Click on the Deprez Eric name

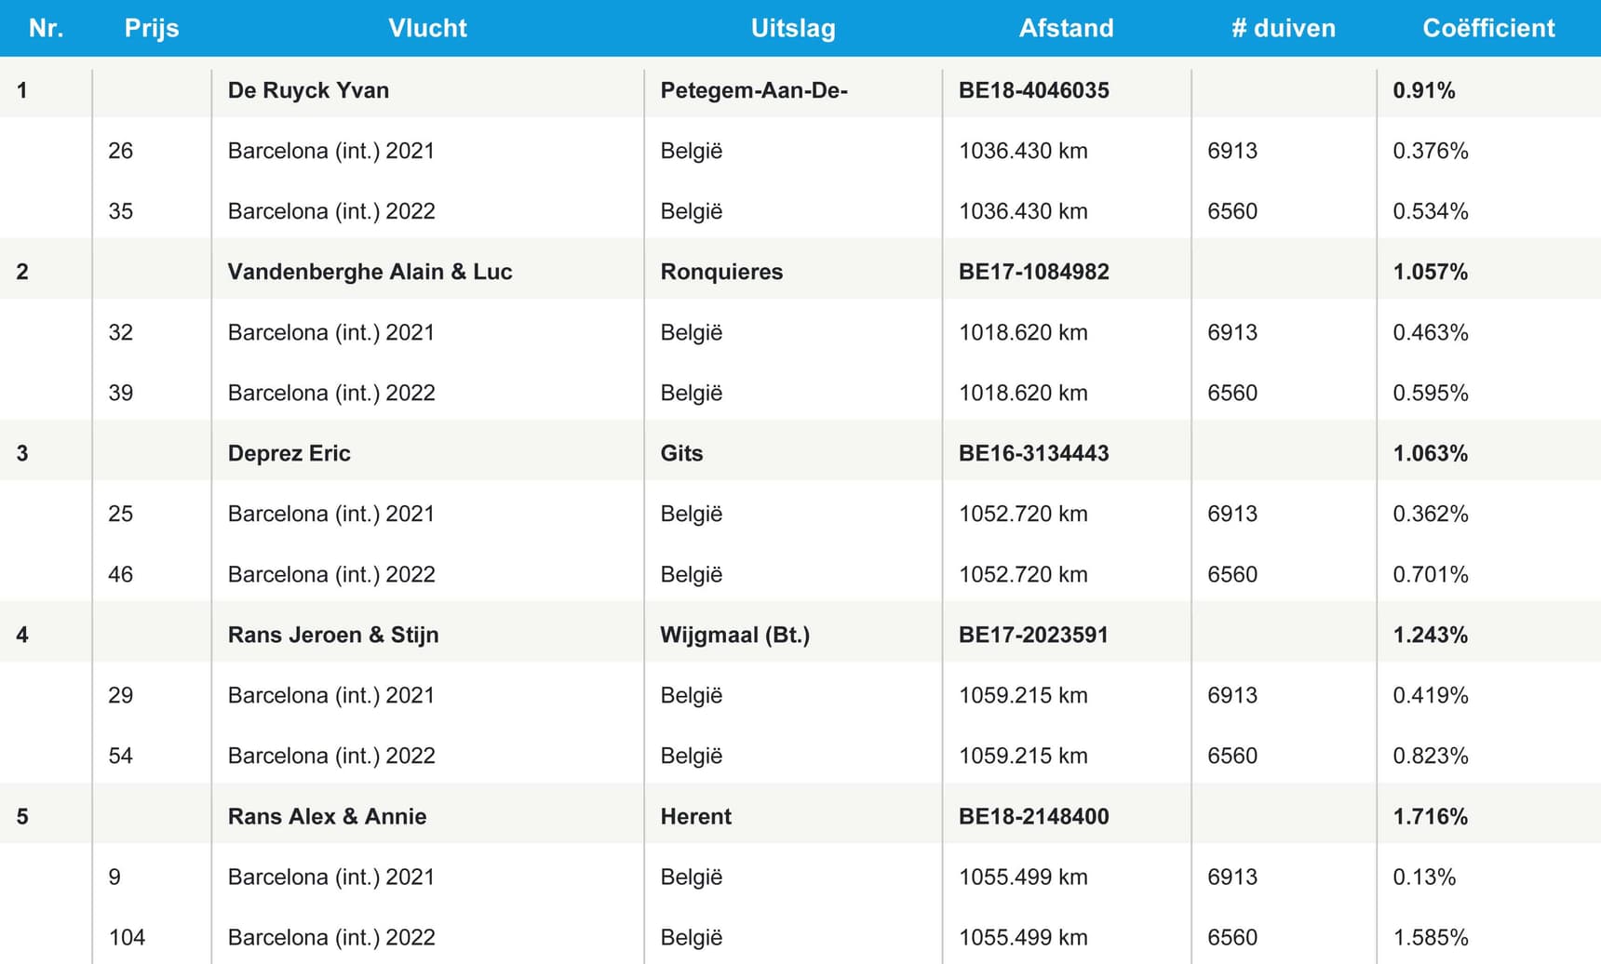pyautogui.click(x=289, y=453)
